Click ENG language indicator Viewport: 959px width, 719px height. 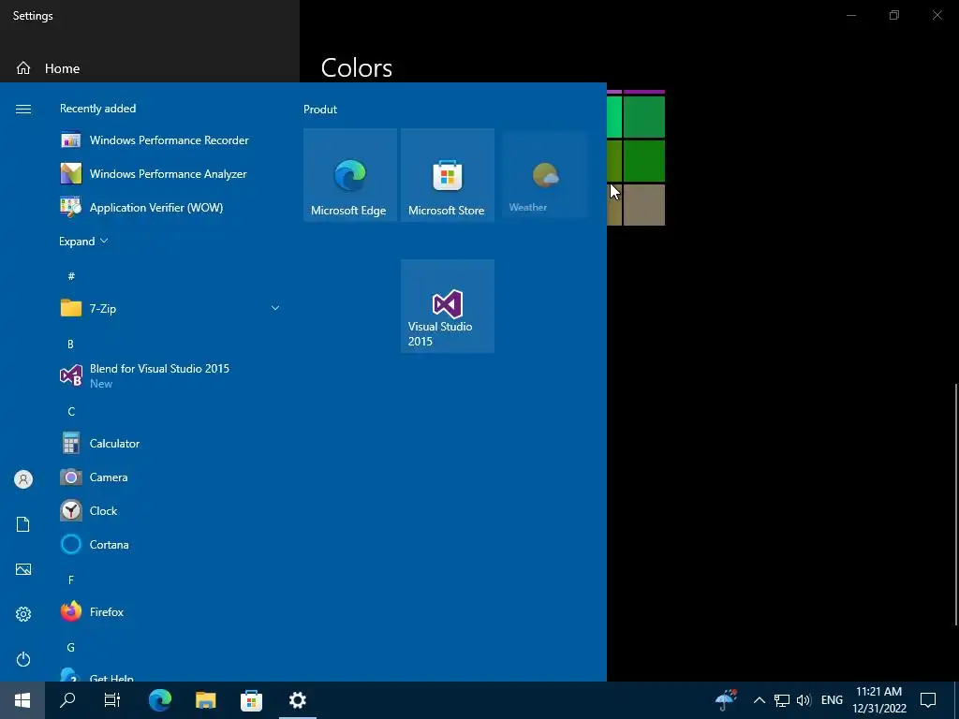click(x=832, y=700)
